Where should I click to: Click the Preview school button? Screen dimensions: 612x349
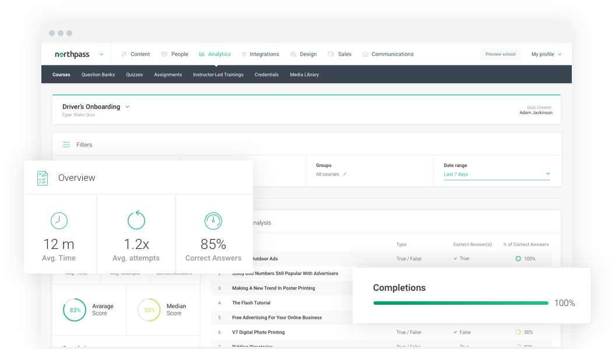click(500, 54)
